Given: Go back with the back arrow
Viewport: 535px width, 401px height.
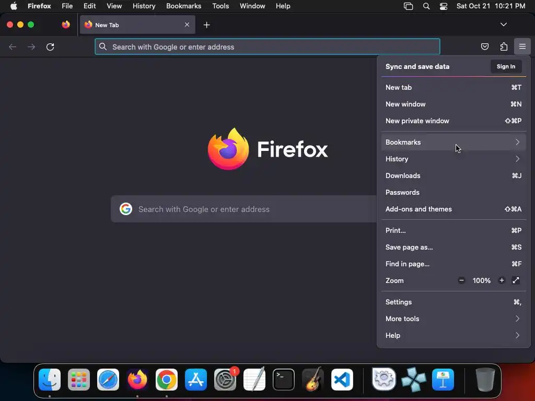Looking at the screenshot, I should click(x=13, y=46).
